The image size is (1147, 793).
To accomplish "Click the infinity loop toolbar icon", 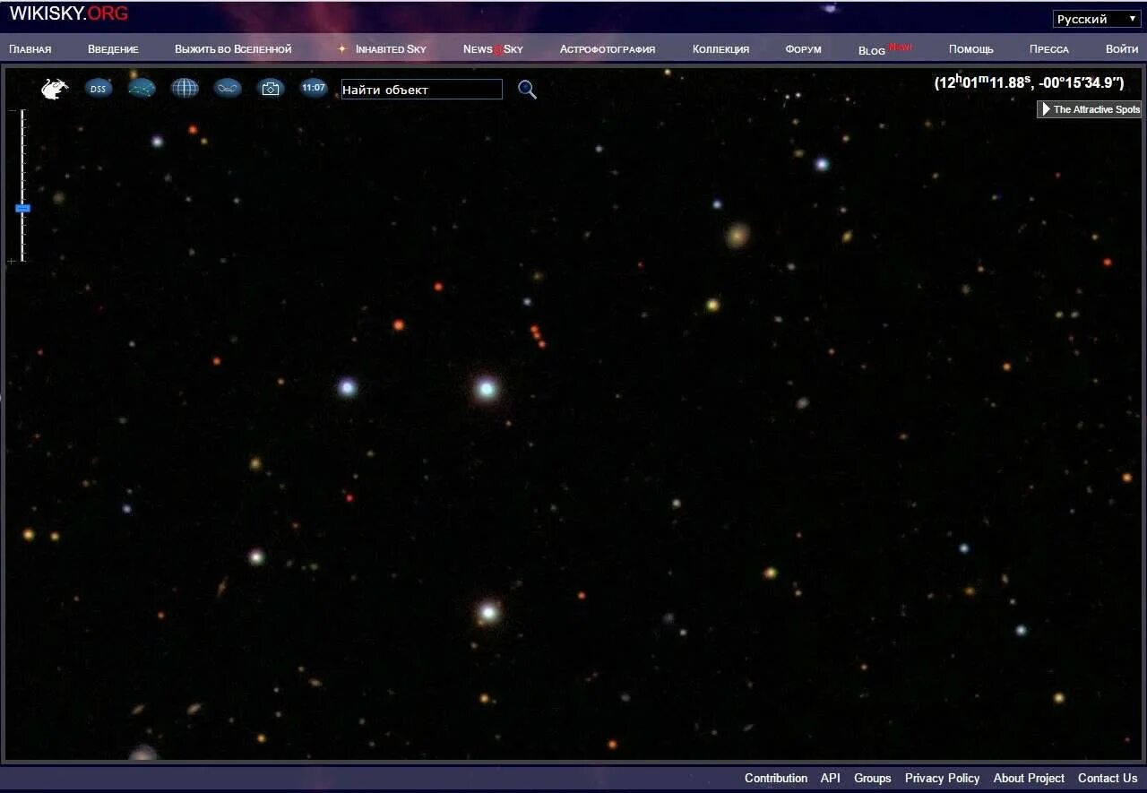I will [228, 88].
